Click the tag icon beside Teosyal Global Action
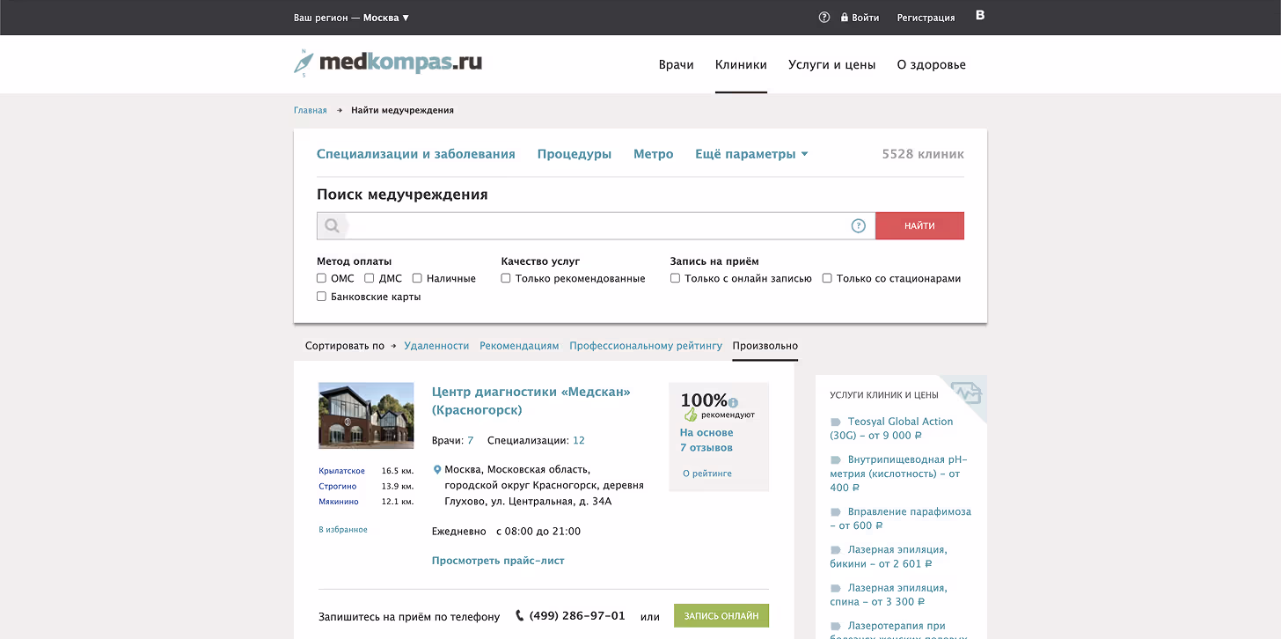Screen dimensions: 1281x639 pos(836,422)
